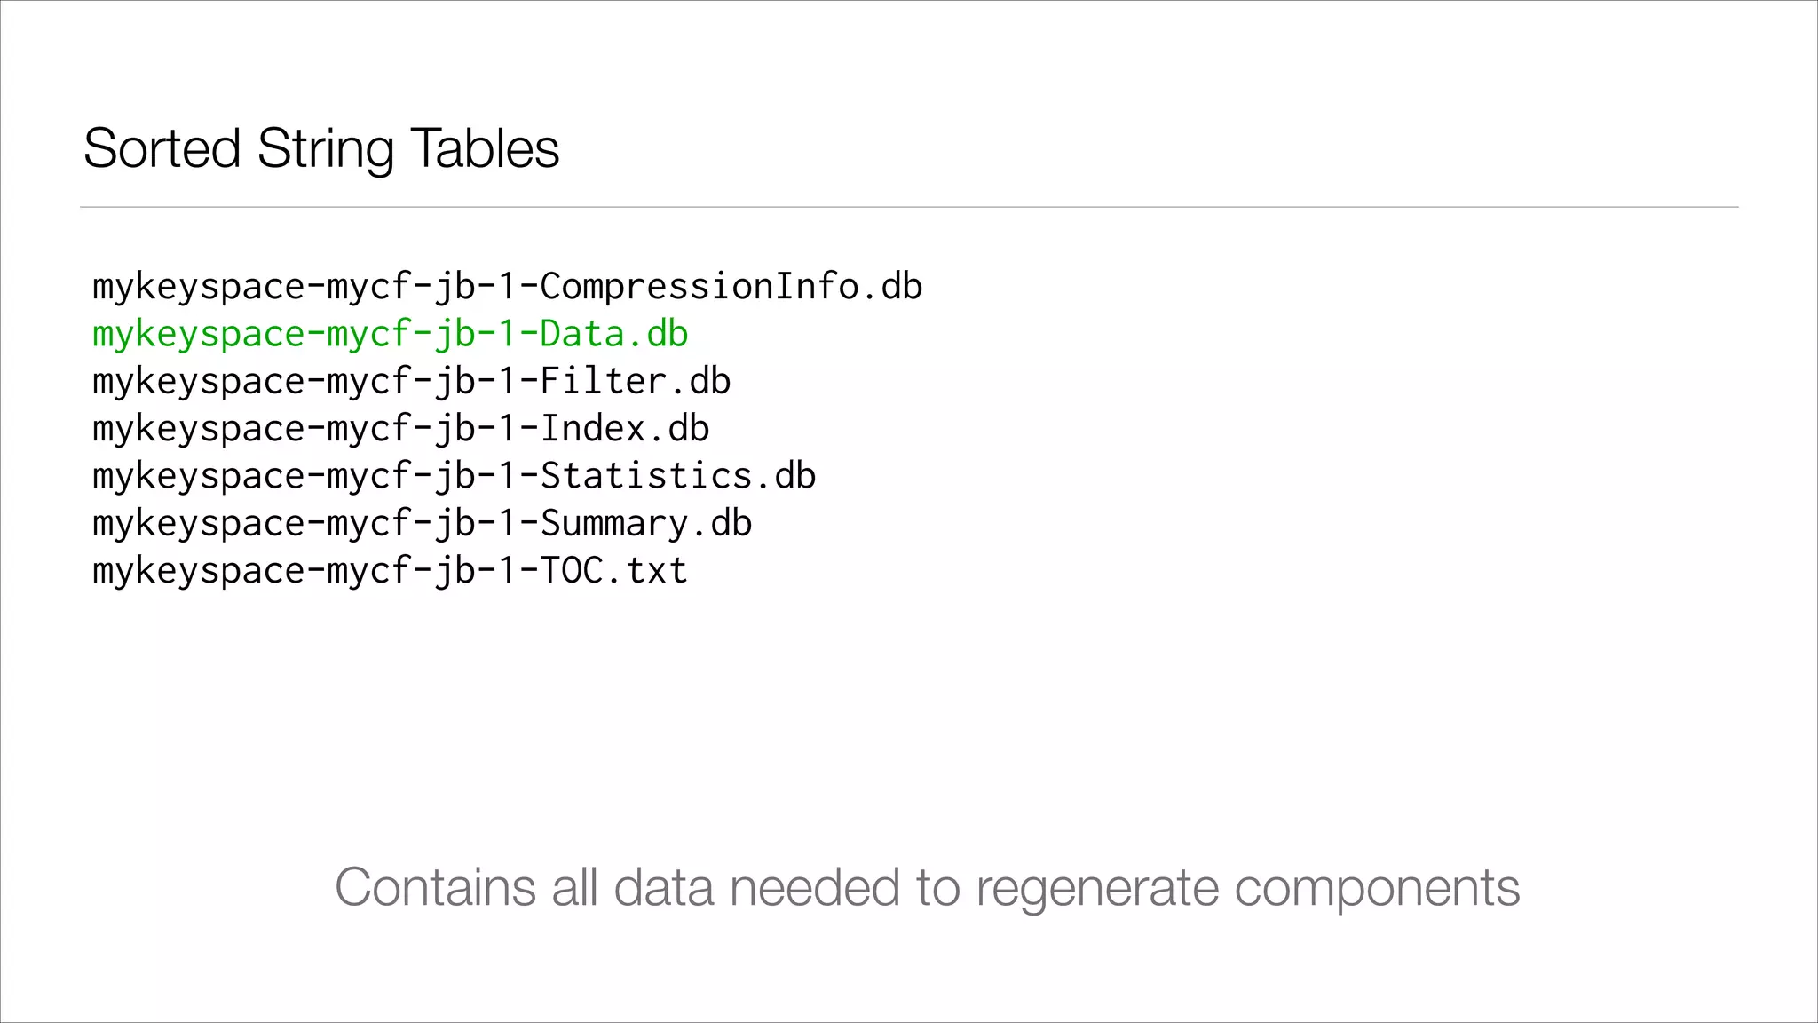Click the gray caption about regenerating components
Screen dimensions: 1818x1023
[x=927, y=886]
